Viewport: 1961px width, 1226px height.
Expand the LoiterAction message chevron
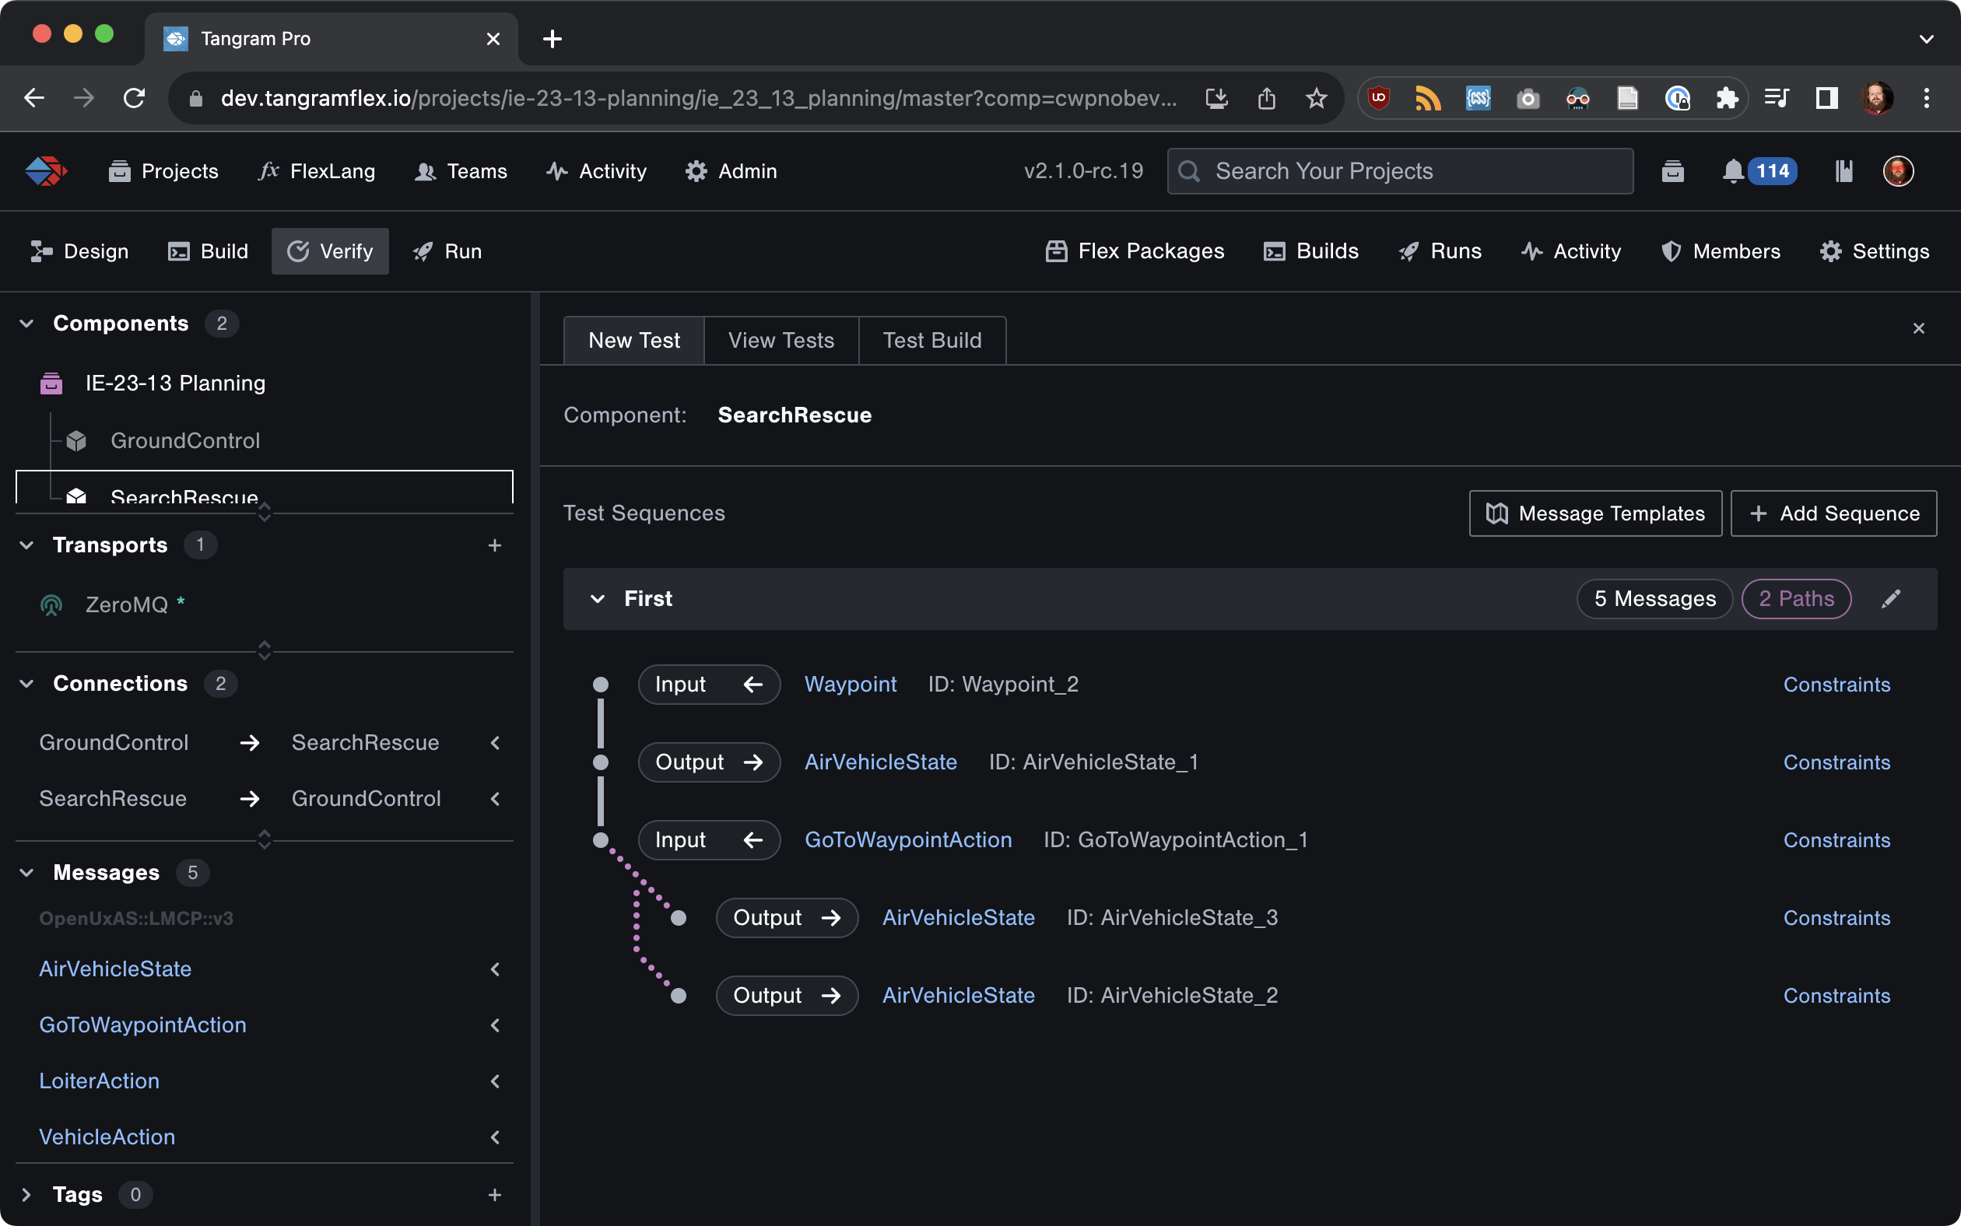(x=495, y=1081)
